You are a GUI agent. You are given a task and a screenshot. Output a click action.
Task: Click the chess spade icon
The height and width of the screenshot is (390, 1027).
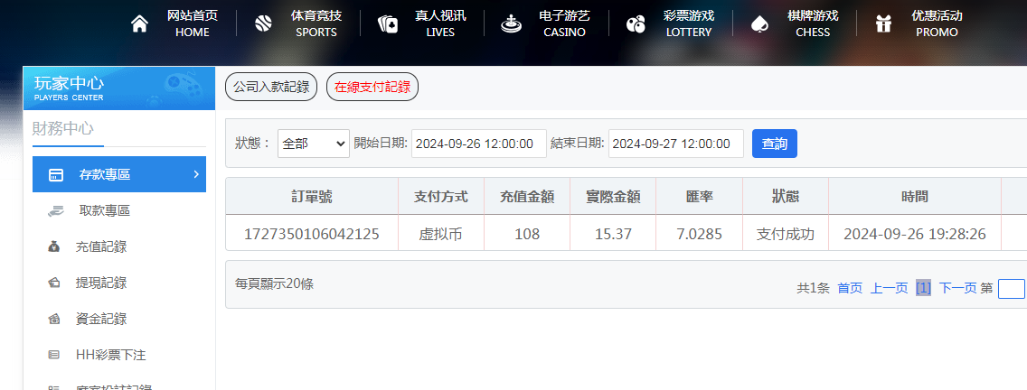(759, 23)
